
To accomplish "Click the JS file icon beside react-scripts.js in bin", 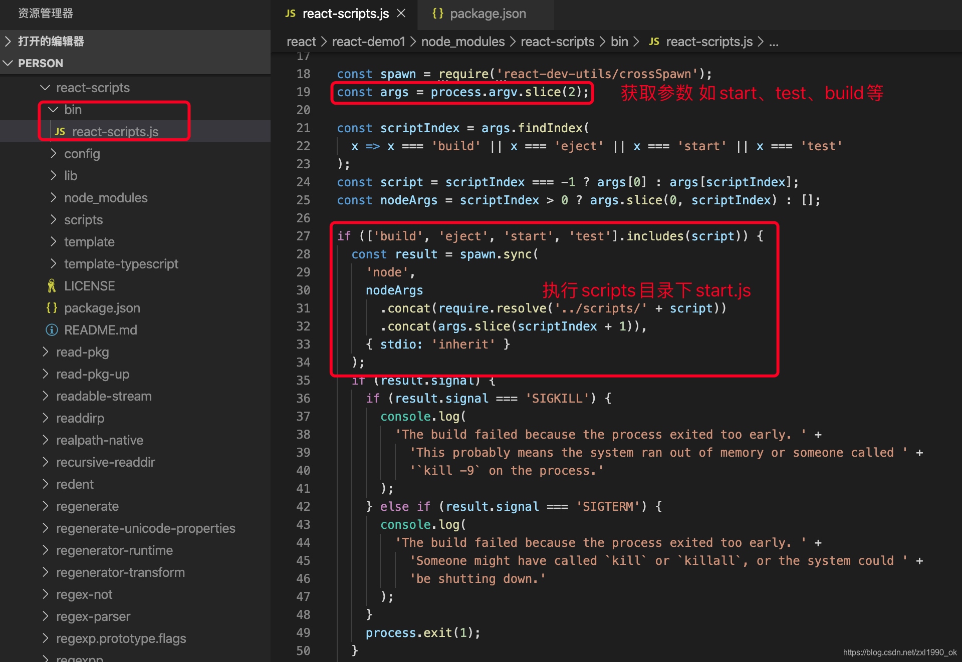I will point(60,131).
